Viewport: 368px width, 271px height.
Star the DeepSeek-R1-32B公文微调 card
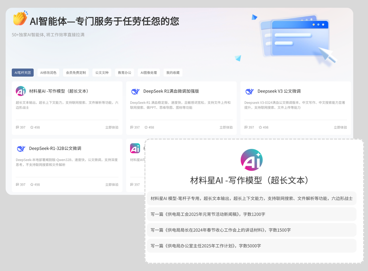click(32, 185)
